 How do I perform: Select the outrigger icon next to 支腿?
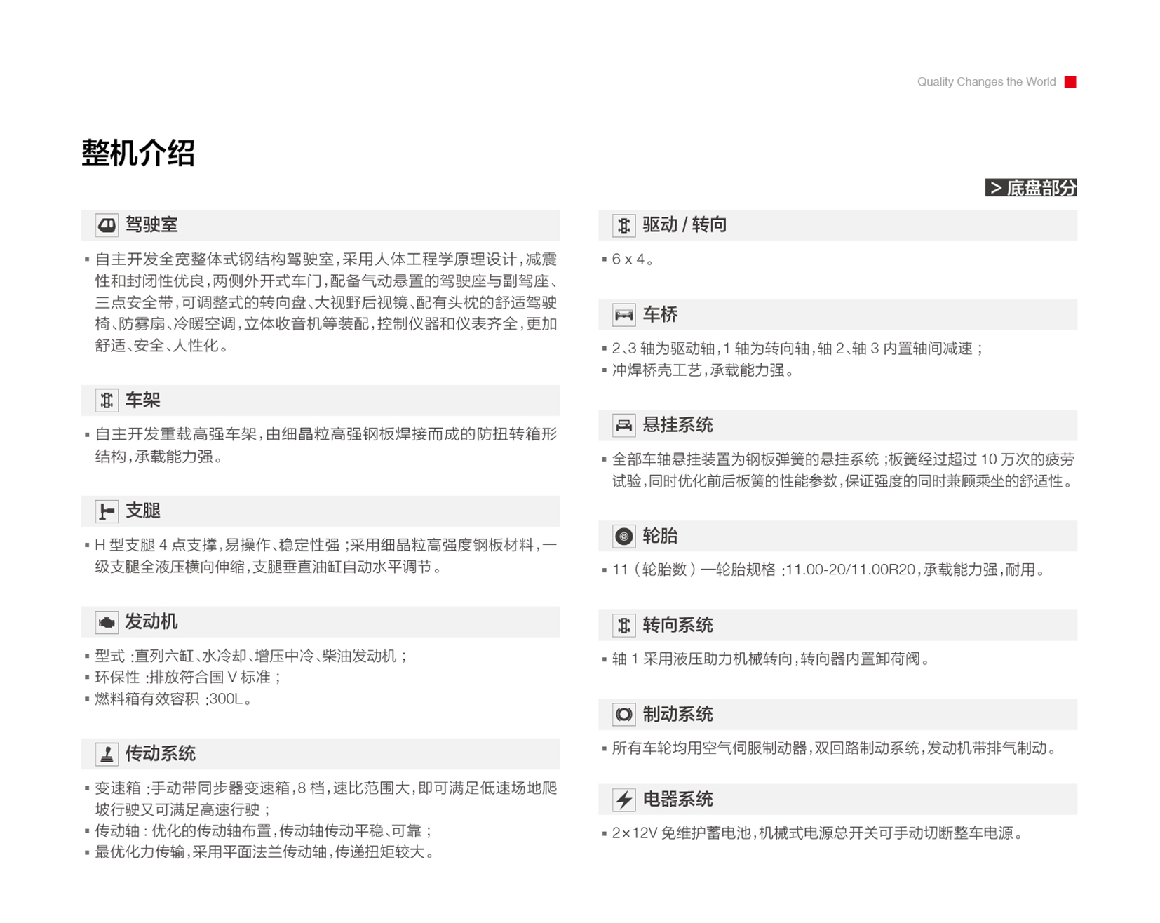[107, 511]
